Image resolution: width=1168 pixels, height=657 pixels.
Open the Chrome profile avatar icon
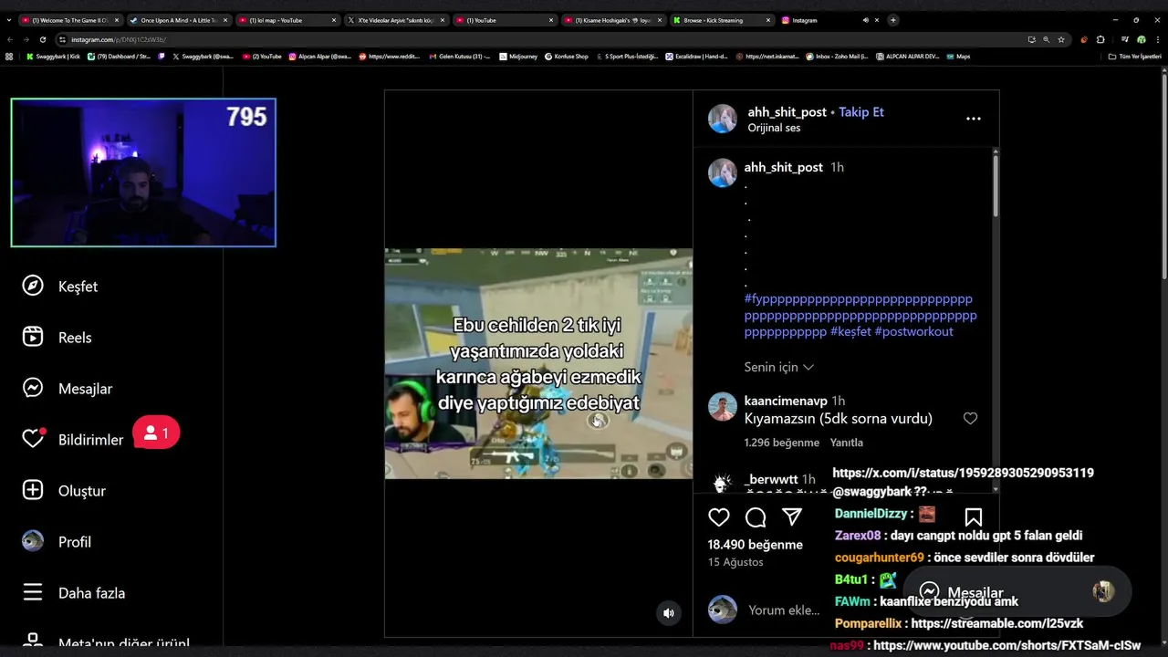pyautogui.click(x=1141, y=39)
